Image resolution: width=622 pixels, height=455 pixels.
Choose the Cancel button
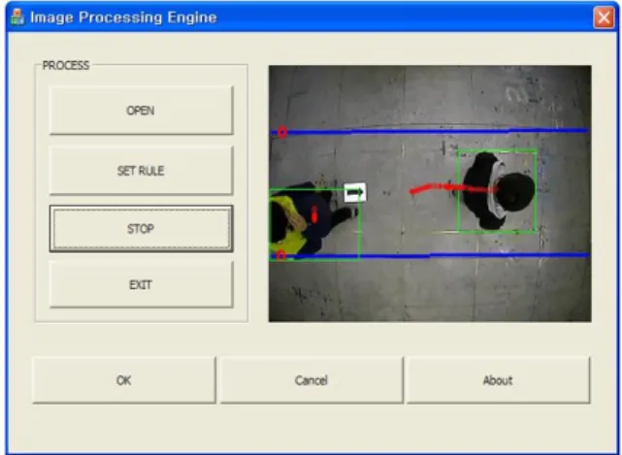tap(311, 380)
